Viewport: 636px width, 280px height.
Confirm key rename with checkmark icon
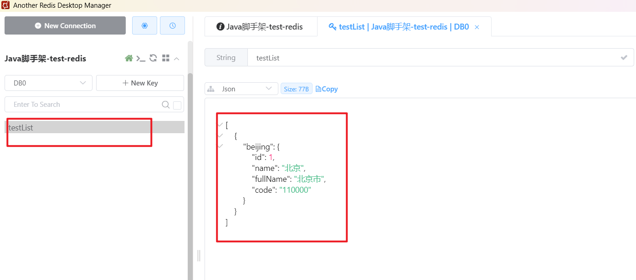click(624, 58)
